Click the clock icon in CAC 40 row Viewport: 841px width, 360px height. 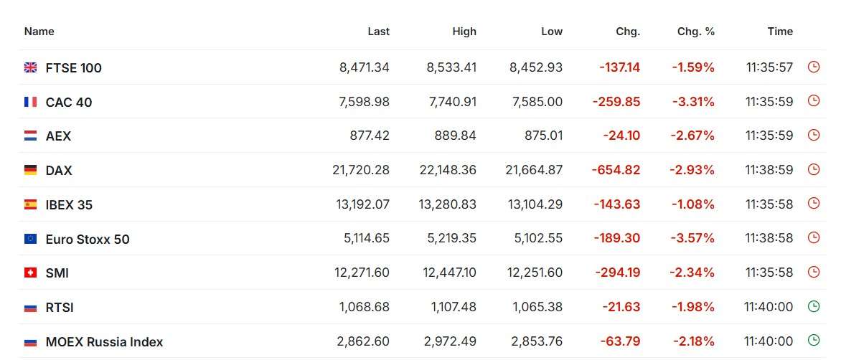coord(814,100)
